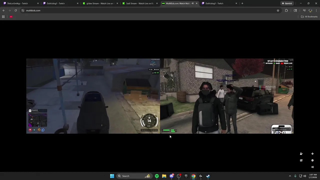Open the network tray icon

tap(300, 176)
